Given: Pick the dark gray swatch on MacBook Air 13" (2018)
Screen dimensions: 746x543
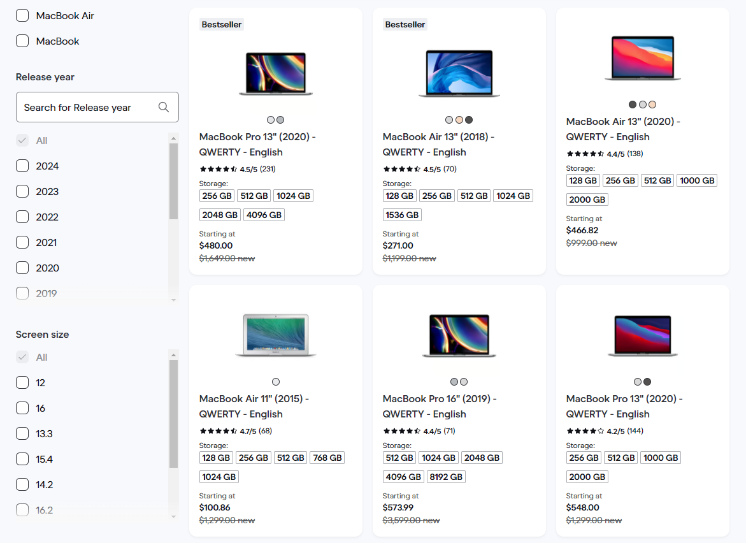Looking at the screenshot, I should [470, 119].
